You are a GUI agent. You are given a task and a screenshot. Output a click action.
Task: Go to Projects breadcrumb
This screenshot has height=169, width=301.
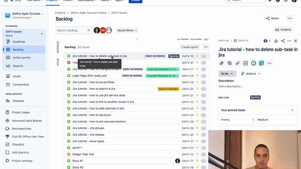[x=60, y=13]
